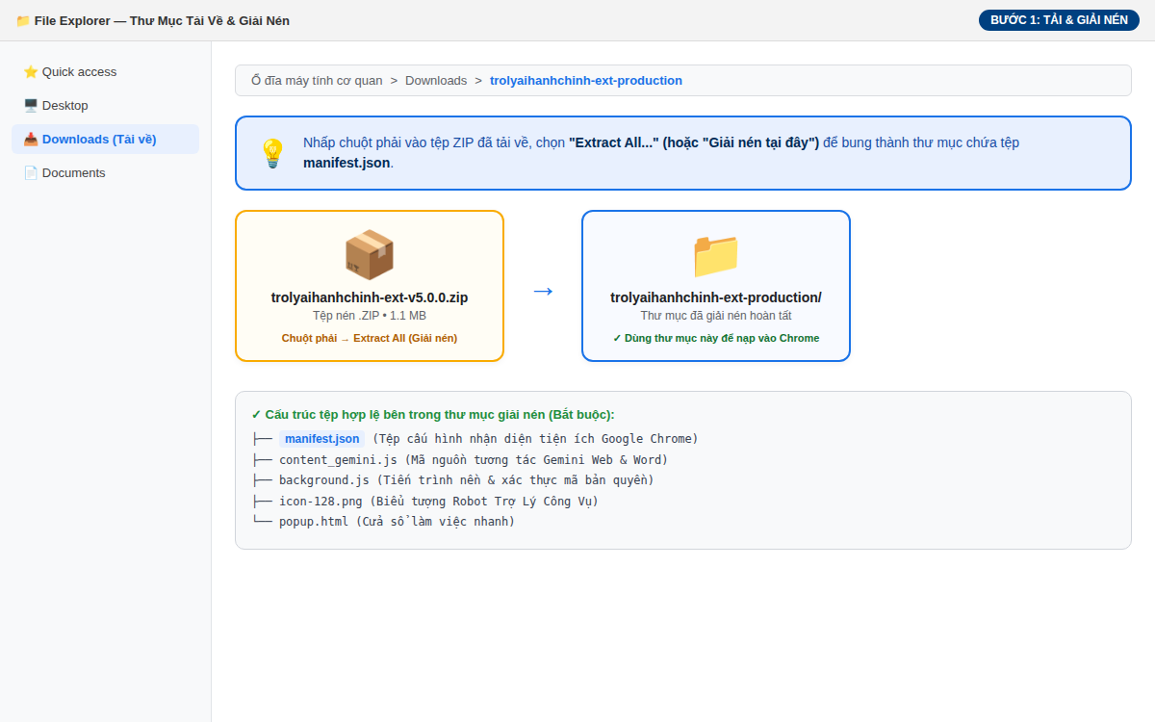The width and height of the screenshot is (1155, 722).
Task: Click the BƯỚC 1: TẢI & GIẢI NÉN badge
Action: click(x=1059, y=20)
